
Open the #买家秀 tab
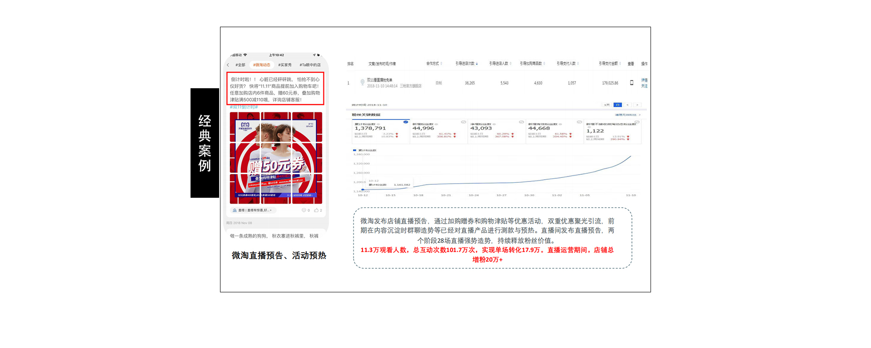[285, 65]
